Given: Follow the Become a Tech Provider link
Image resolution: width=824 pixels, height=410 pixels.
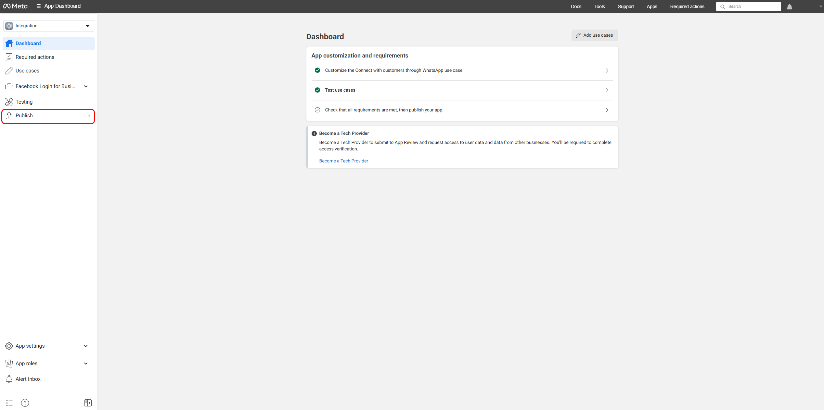Looking at the screenshot, I should (343, 161).
